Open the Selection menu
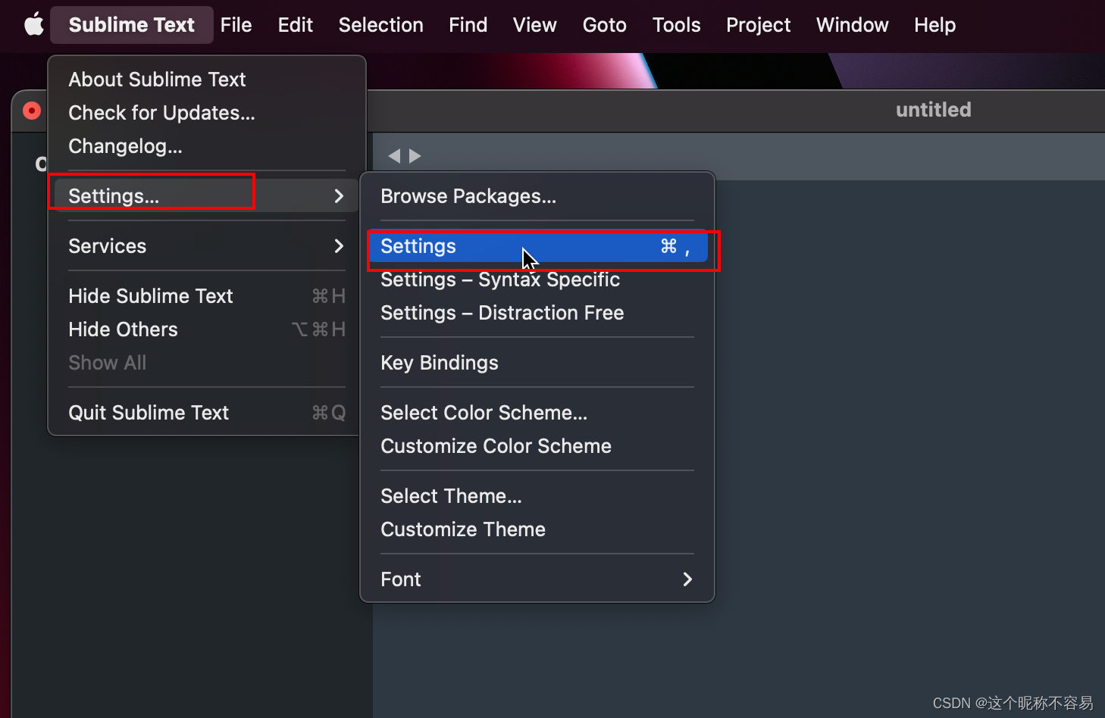Image resolution: width=1105 pixels, height=718 pixels. pyautogui.click(x=380, y=25)
